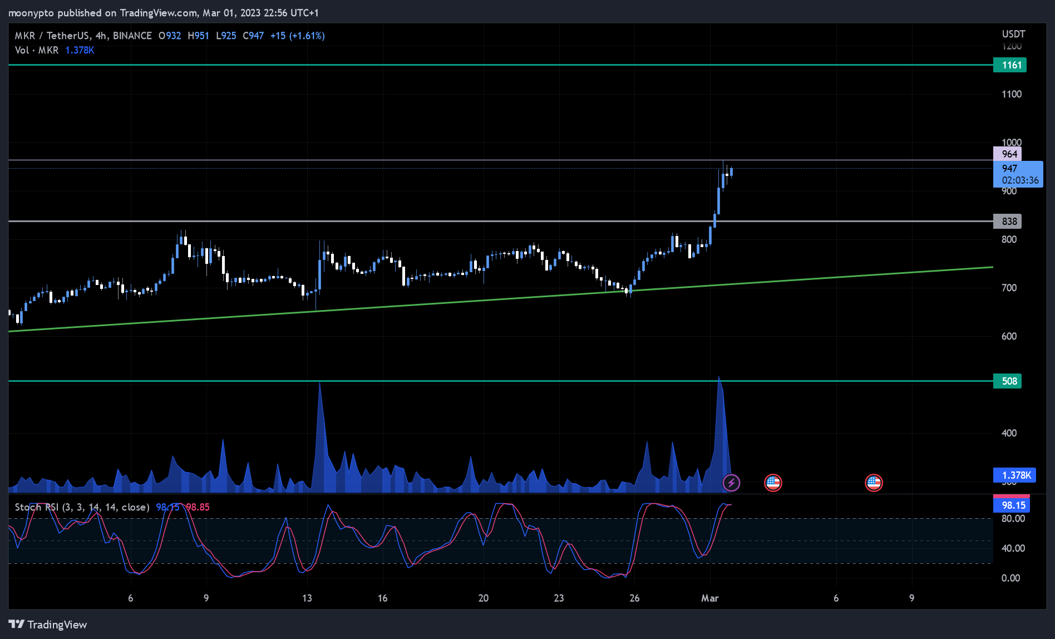Select the 964 price level label
This screenshot has height=639, width=1055.
click(1008, 154)
